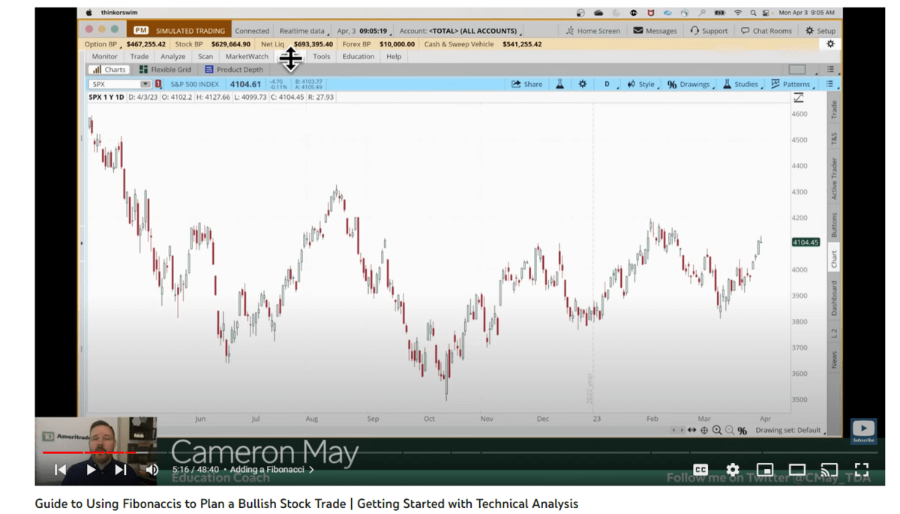Open Messages
The width and height of the screenshot is (900, 514).
(655, 31)
